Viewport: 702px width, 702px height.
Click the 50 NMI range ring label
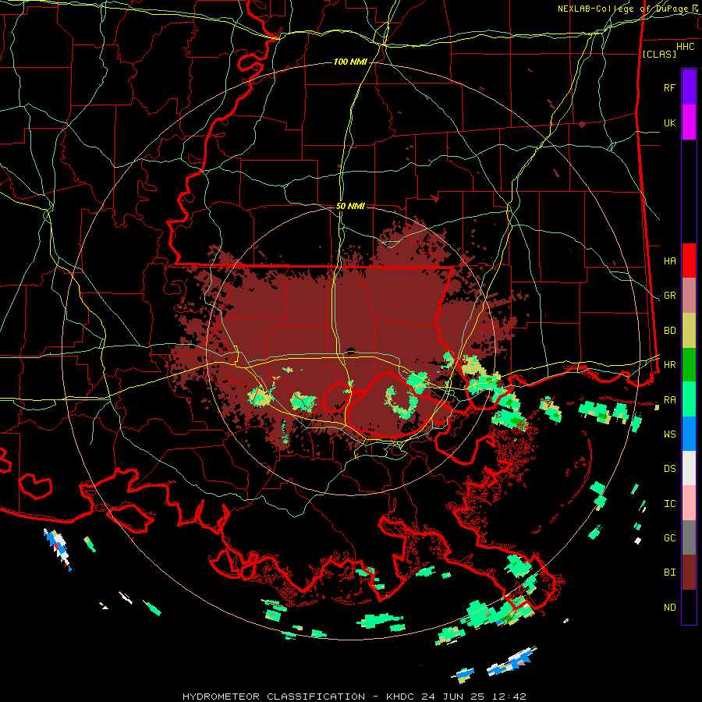[x=350, y=206]
